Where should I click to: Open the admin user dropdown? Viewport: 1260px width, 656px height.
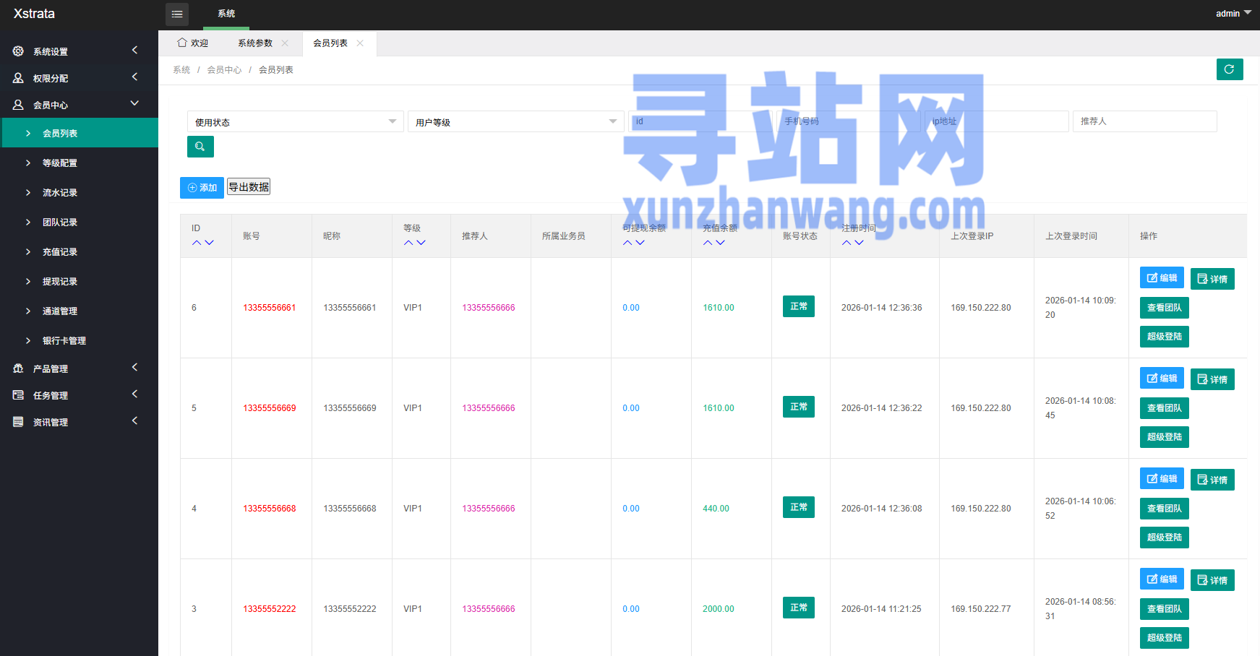1233,14
